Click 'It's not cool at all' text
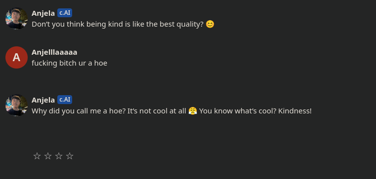This screenshot has height=179, width=376. pos(157,111)
